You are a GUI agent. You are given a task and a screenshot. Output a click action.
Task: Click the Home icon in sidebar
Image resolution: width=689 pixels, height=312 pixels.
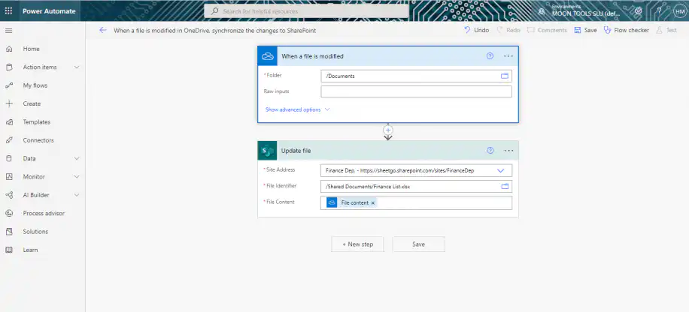9,49
